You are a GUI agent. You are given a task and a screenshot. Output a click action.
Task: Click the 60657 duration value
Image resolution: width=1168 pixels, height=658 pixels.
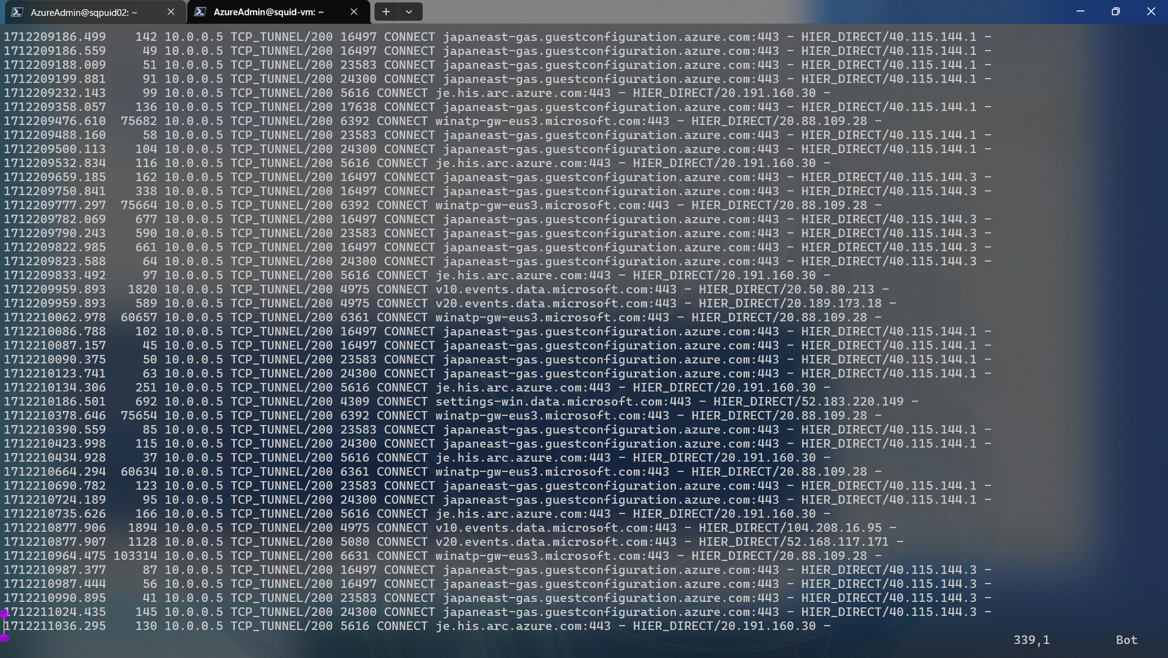tap(138, 317)
